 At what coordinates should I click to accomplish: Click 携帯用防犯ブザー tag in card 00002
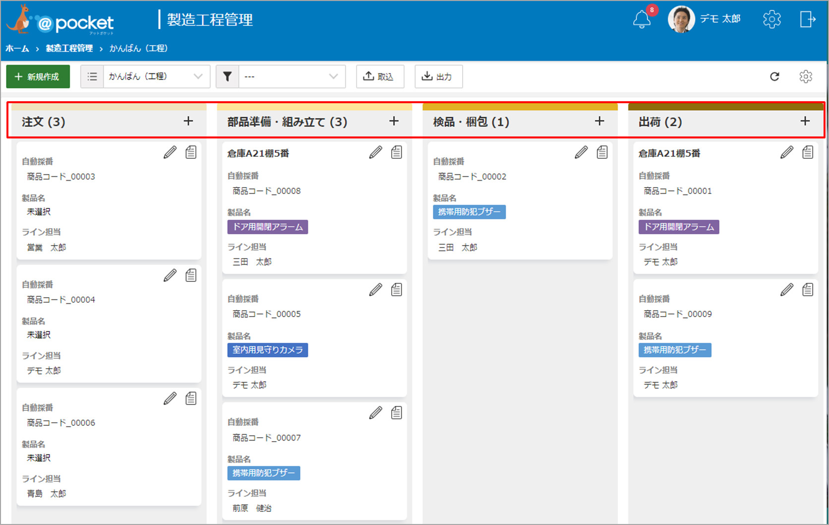470,212
